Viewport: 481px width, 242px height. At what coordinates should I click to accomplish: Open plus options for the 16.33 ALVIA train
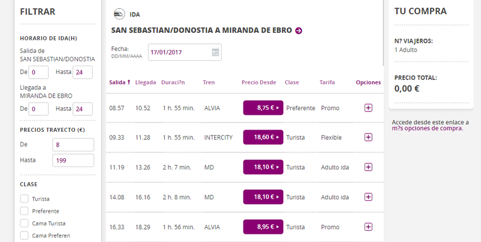[x=368, y=227]
